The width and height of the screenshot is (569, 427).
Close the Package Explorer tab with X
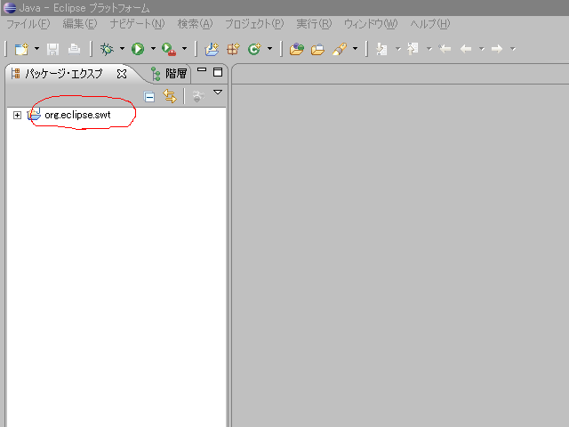[122, 74]
